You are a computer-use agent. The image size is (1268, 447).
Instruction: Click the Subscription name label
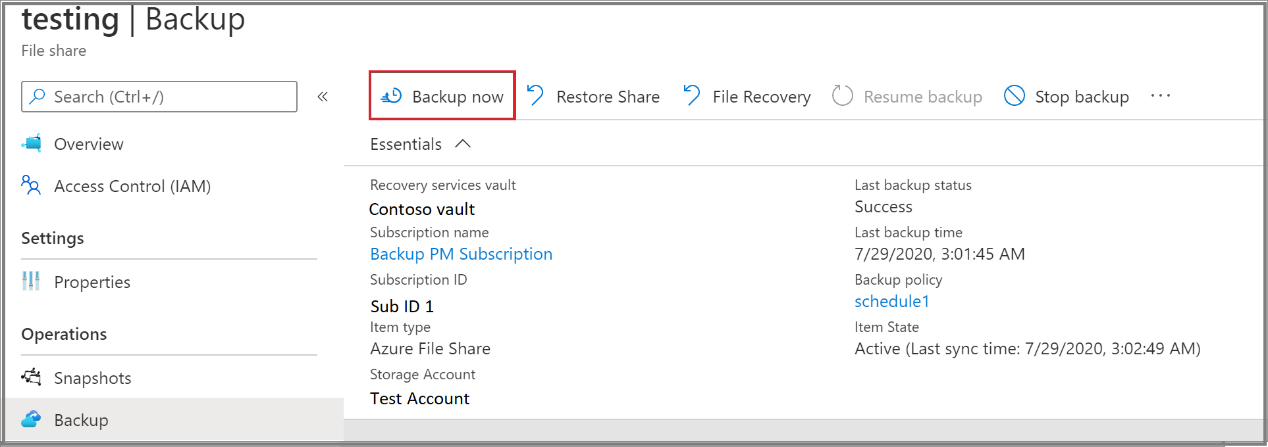(429, 232)
